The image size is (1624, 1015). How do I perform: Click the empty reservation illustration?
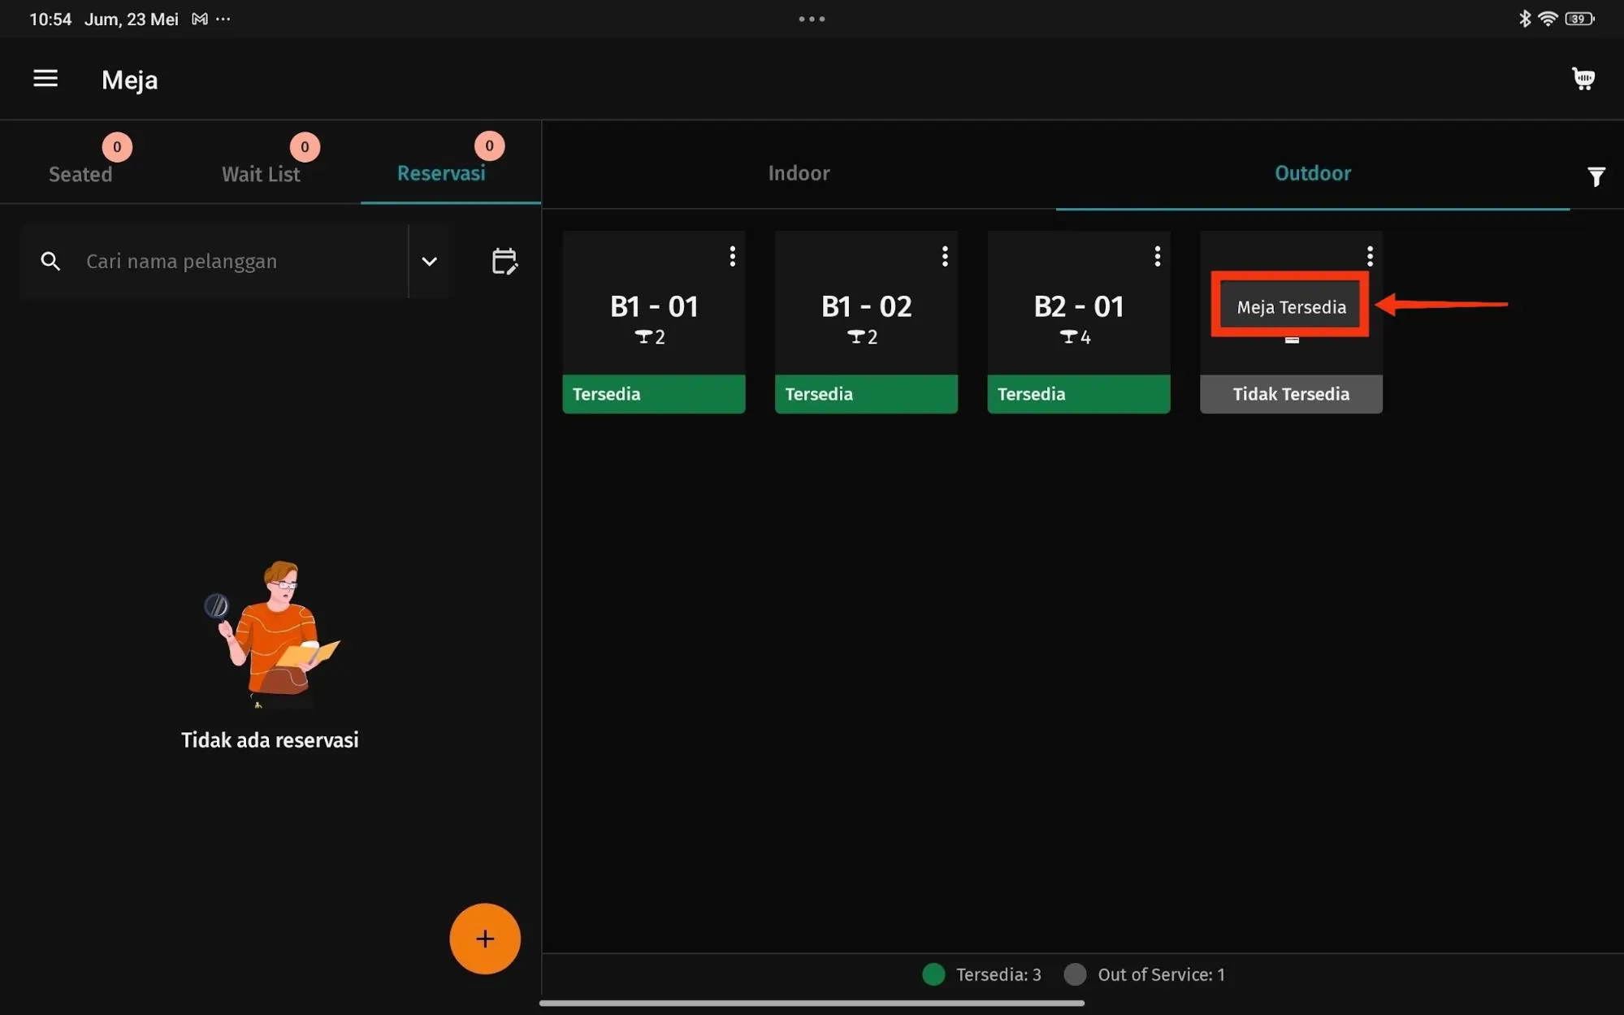271,633
